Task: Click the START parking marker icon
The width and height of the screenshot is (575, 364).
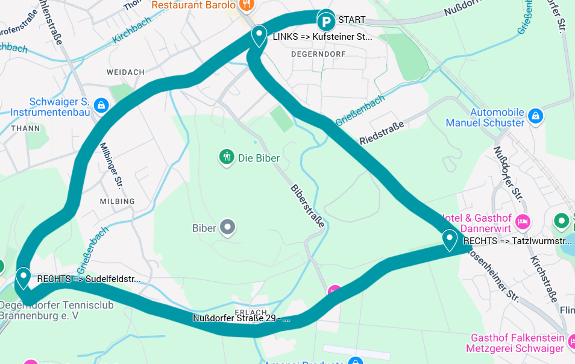Action: 326,22
